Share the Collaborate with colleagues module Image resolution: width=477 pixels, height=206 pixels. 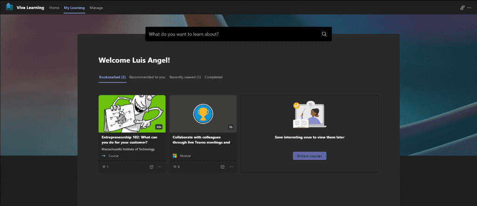pos(222,166)
